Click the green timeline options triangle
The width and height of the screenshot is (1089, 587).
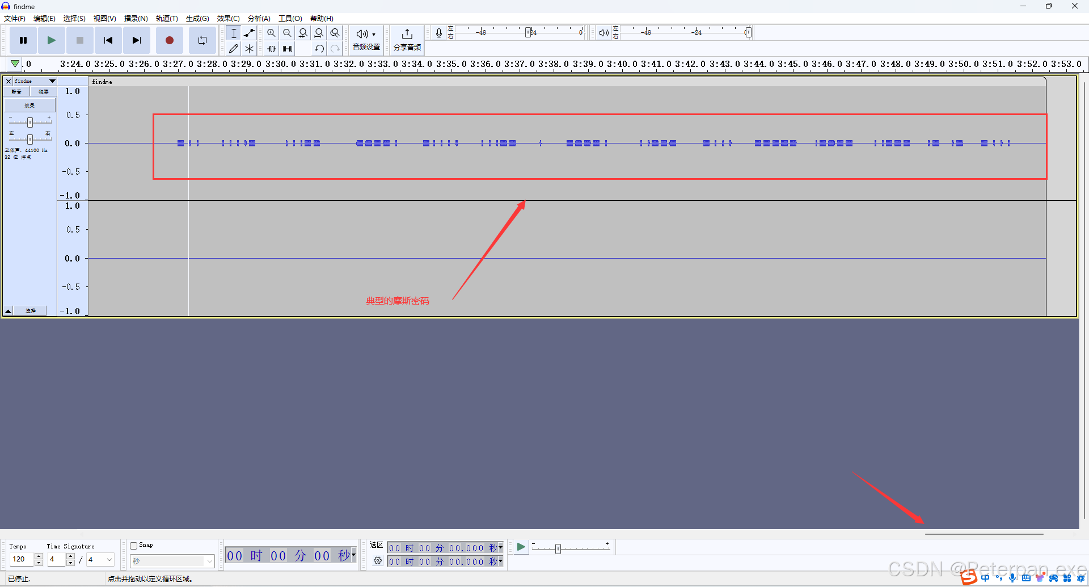15,64
